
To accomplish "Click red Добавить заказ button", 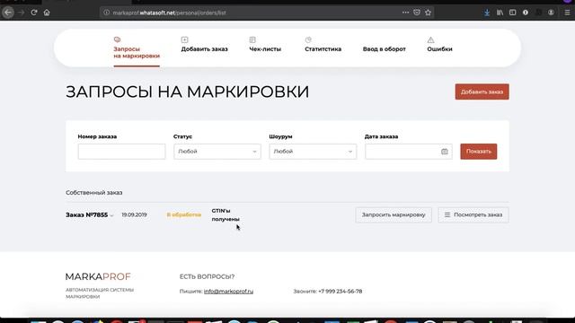I will (x=482, y=92).
